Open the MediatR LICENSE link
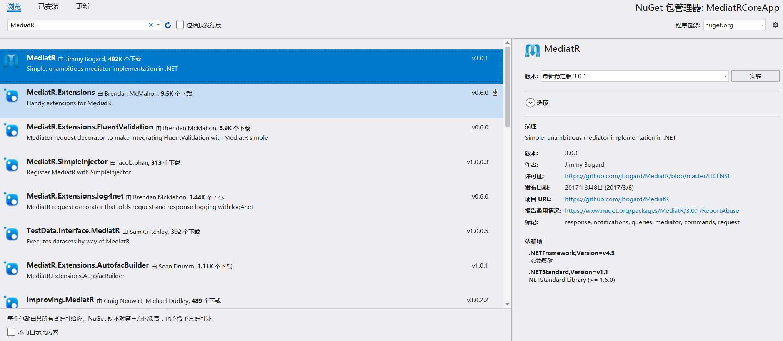Screen dimensions: 783x341 [x=648, y=176]
